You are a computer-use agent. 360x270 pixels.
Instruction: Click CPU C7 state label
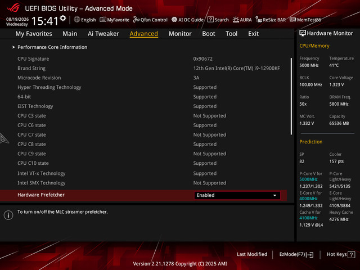[x=31, y=135]
